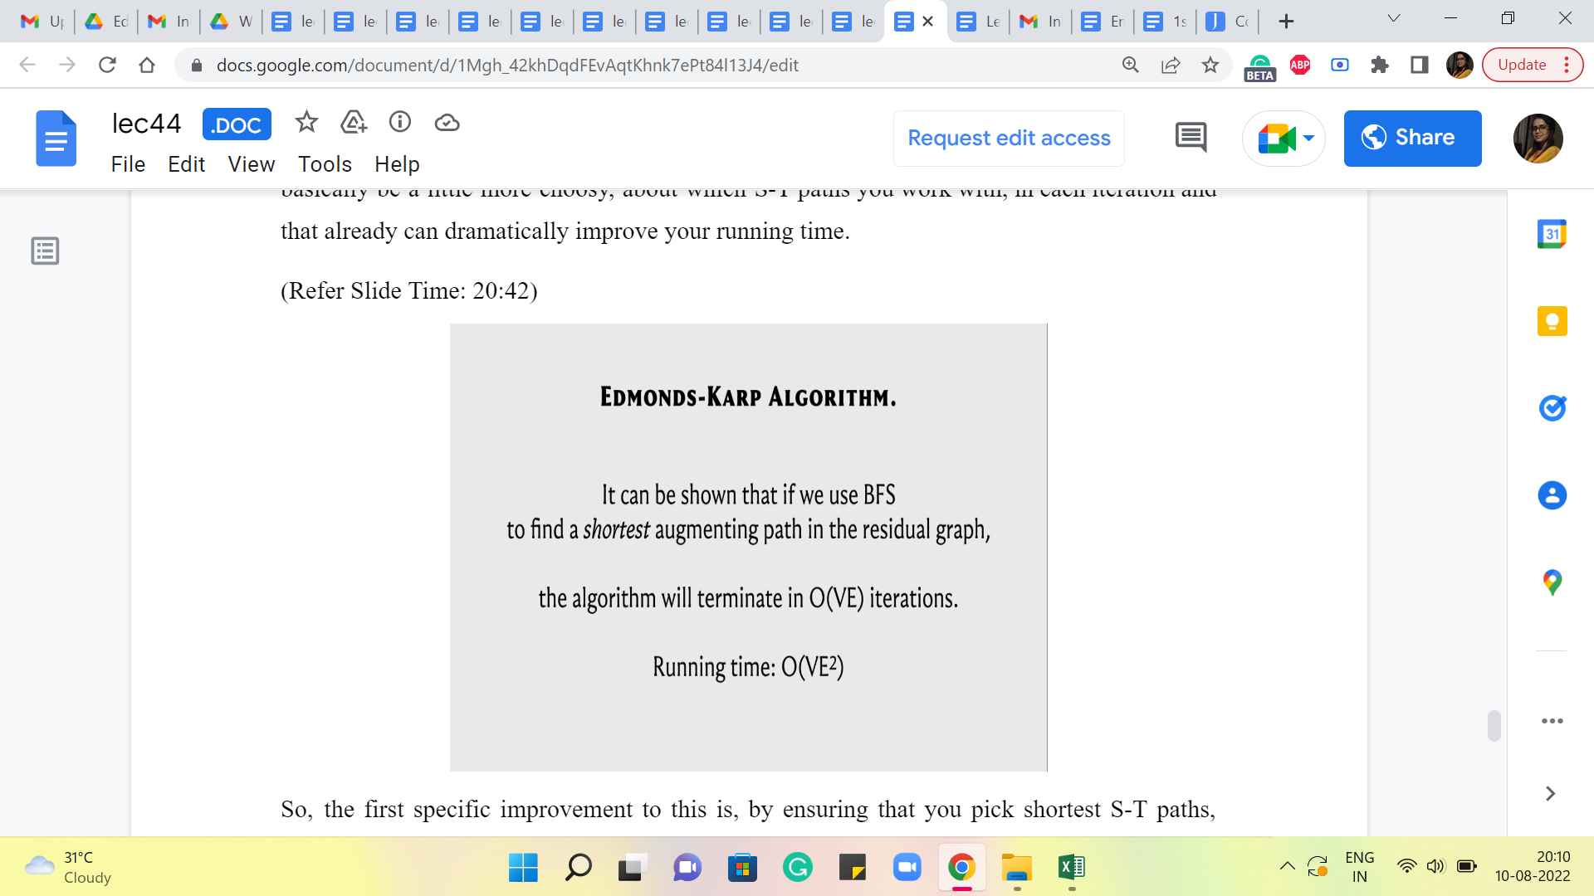Image resolution: width=1594 pixels, height=896 pixels.
Task: Click the cloud document status icon
Action: click(447, 123)
